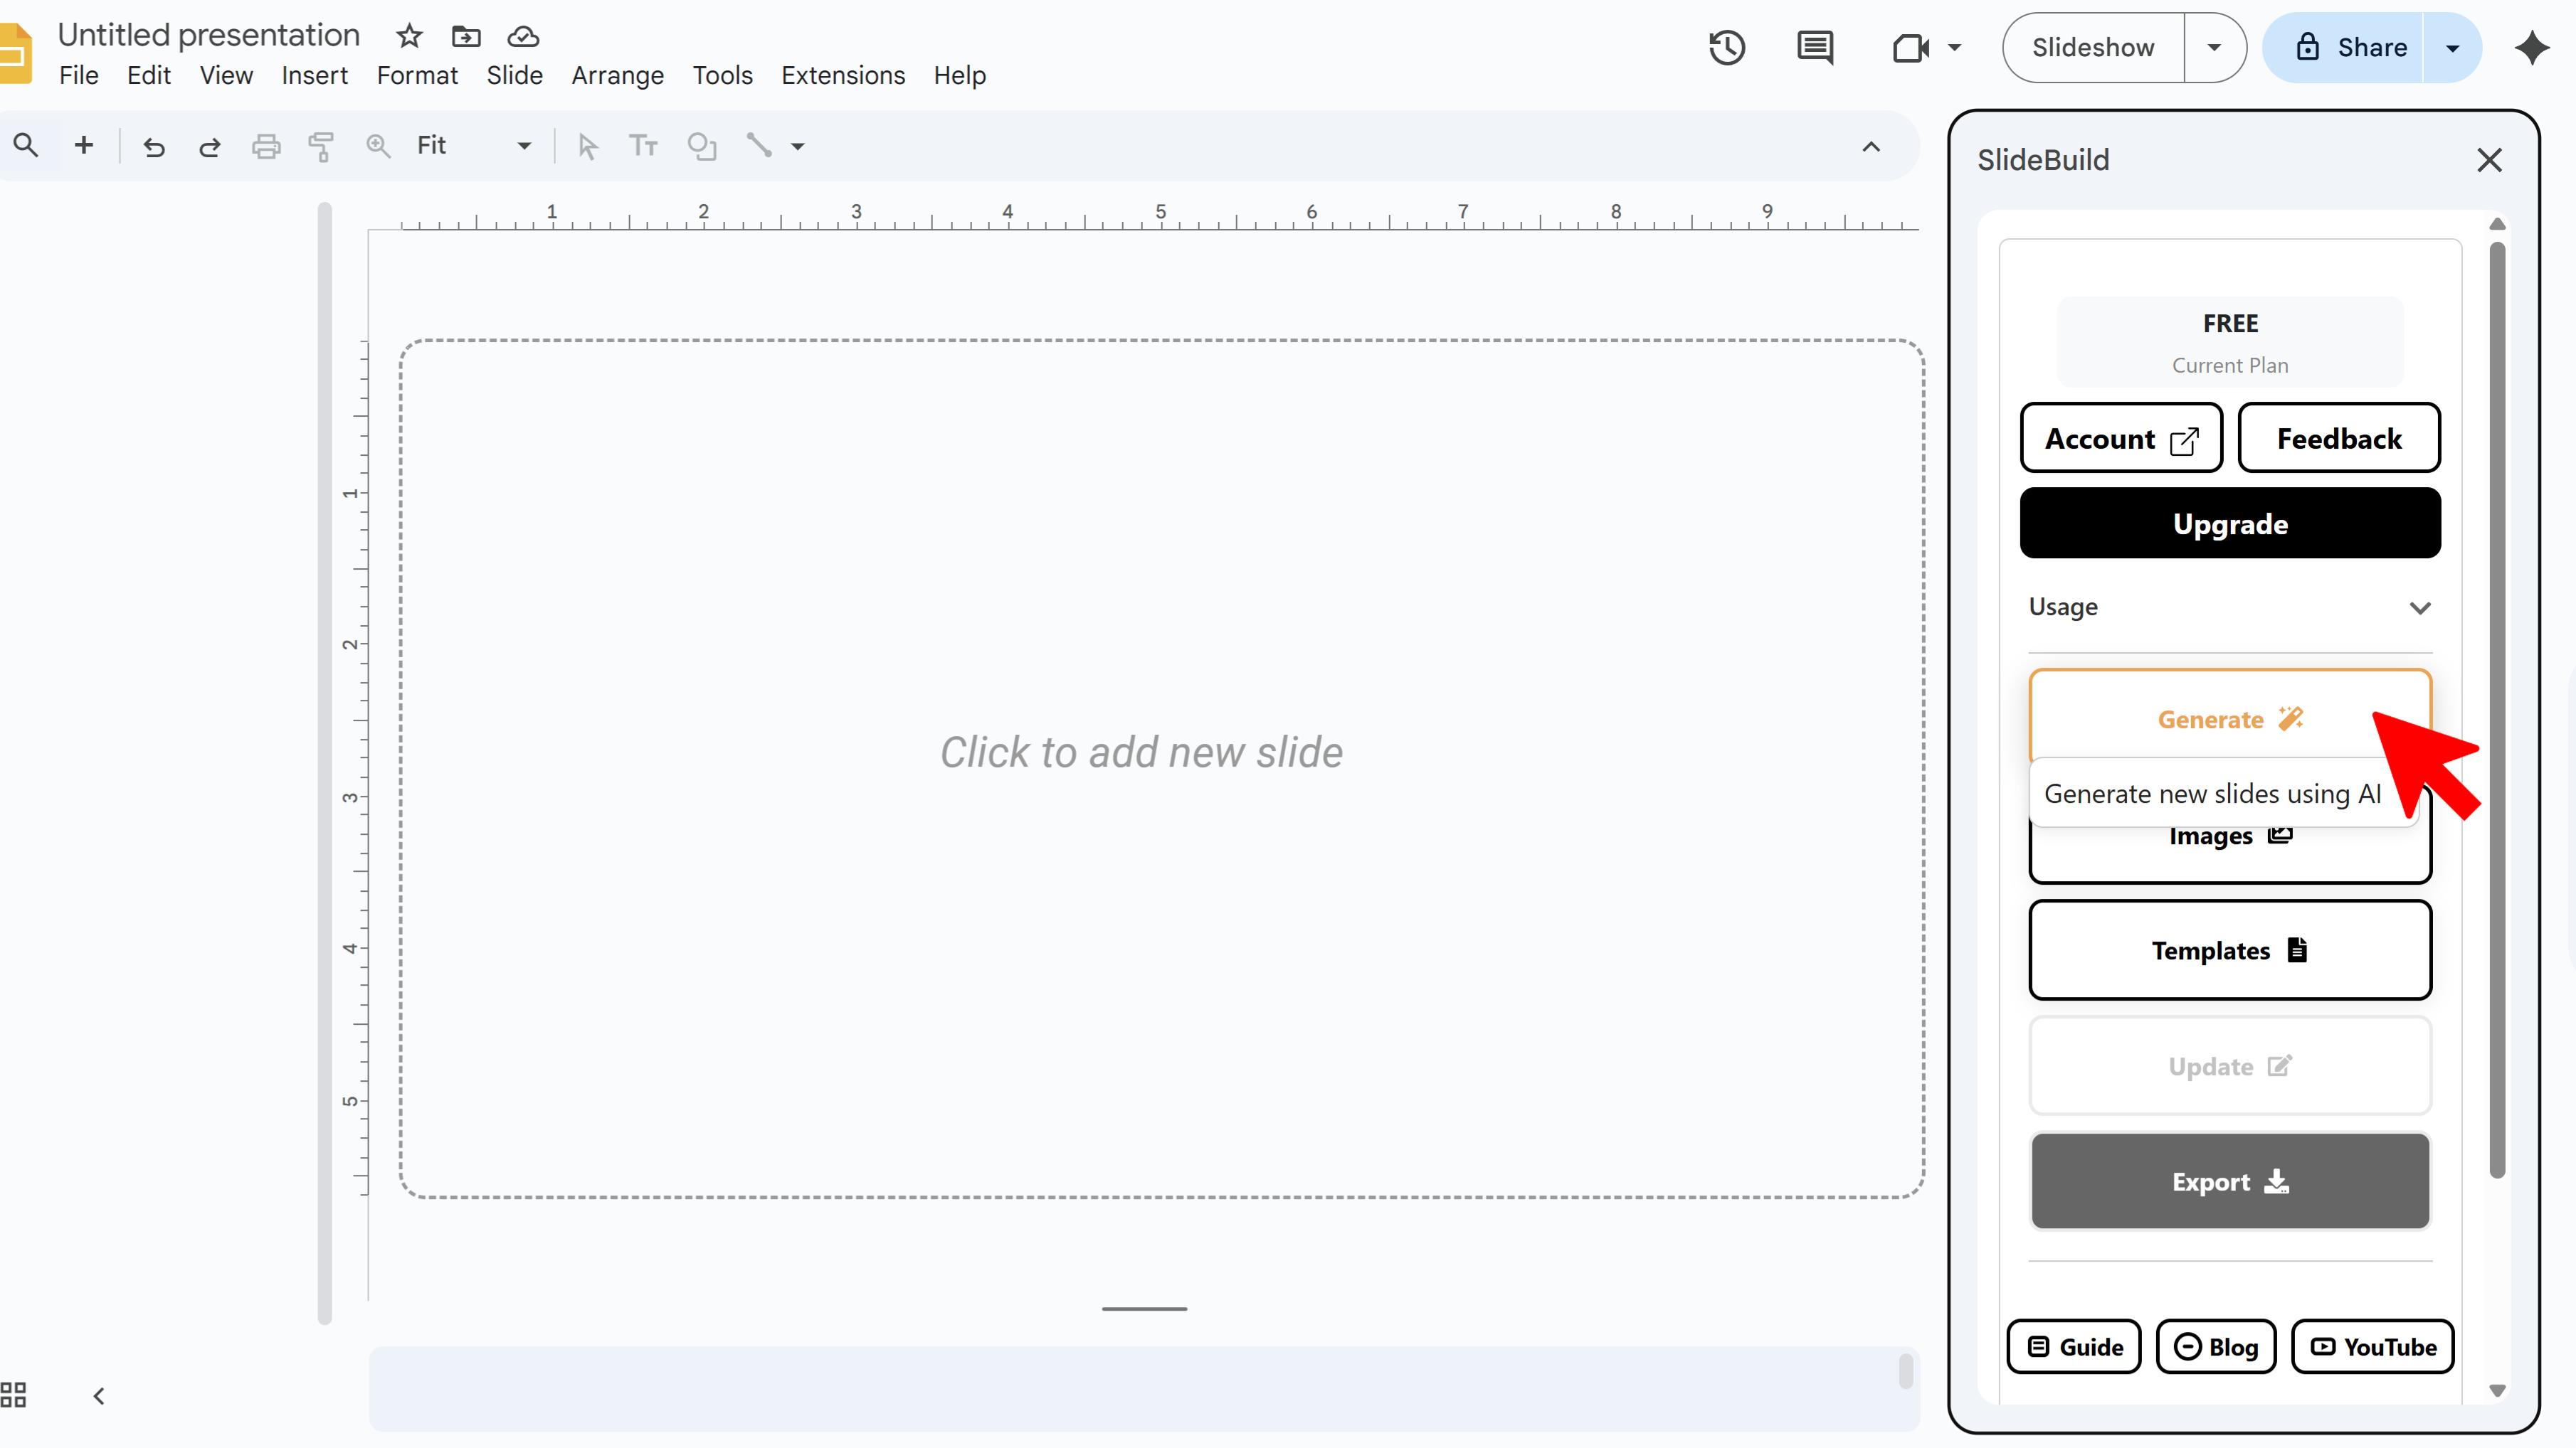
Task: Star the Untitled presentation
Action: [x=409, y=36]
